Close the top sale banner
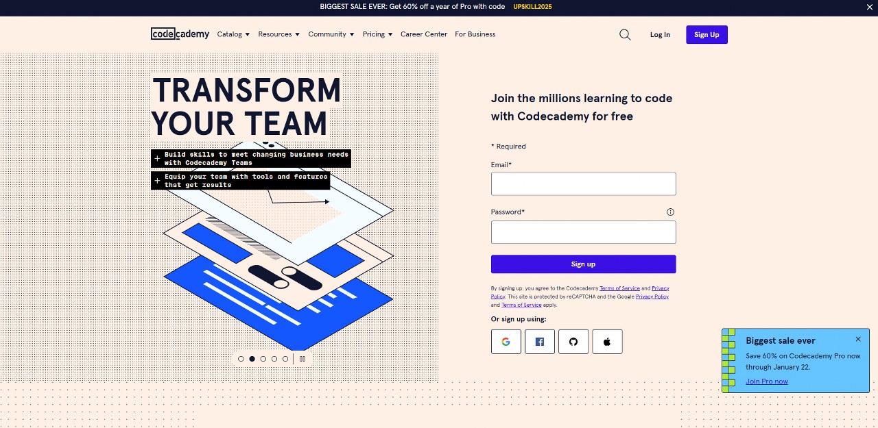This screenshot has width=878, height=428. (870, 7)
